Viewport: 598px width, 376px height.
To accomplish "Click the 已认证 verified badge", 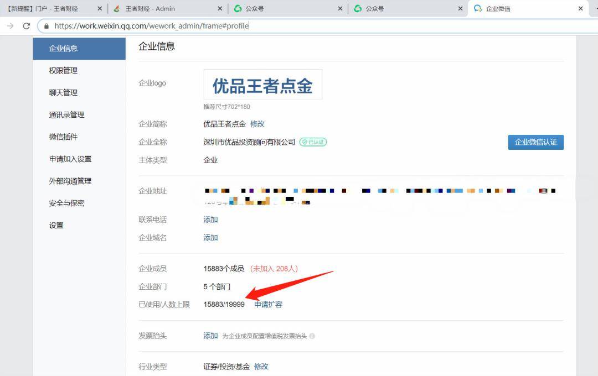I will pos(313,142).
